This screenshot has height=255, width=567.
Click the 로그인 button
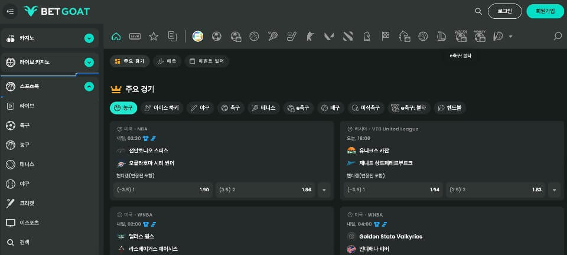[505, 11]
